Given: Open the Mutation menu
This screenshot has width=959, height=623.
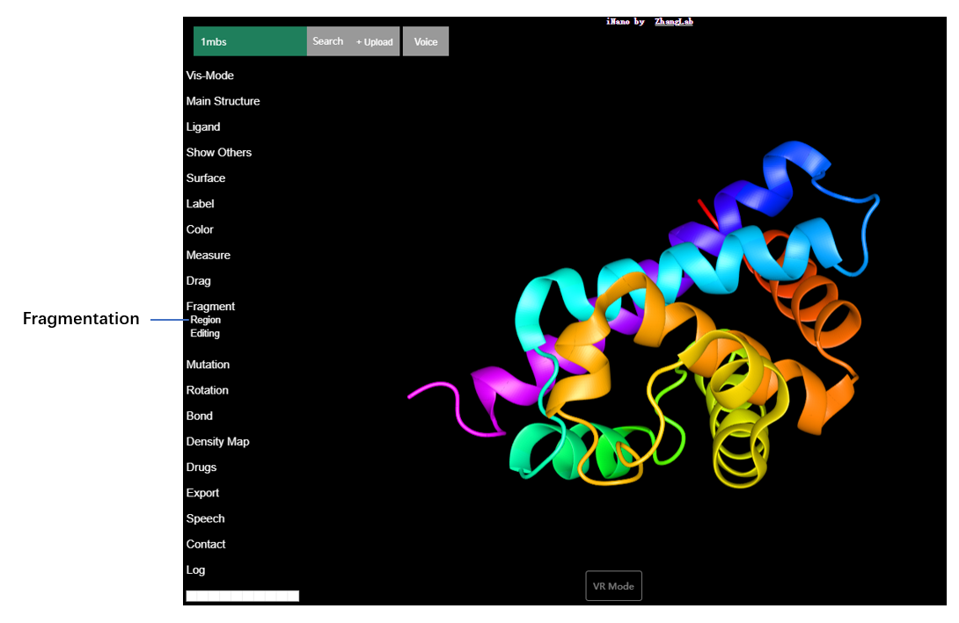Looking at the screenshot, I should point(208,365).
